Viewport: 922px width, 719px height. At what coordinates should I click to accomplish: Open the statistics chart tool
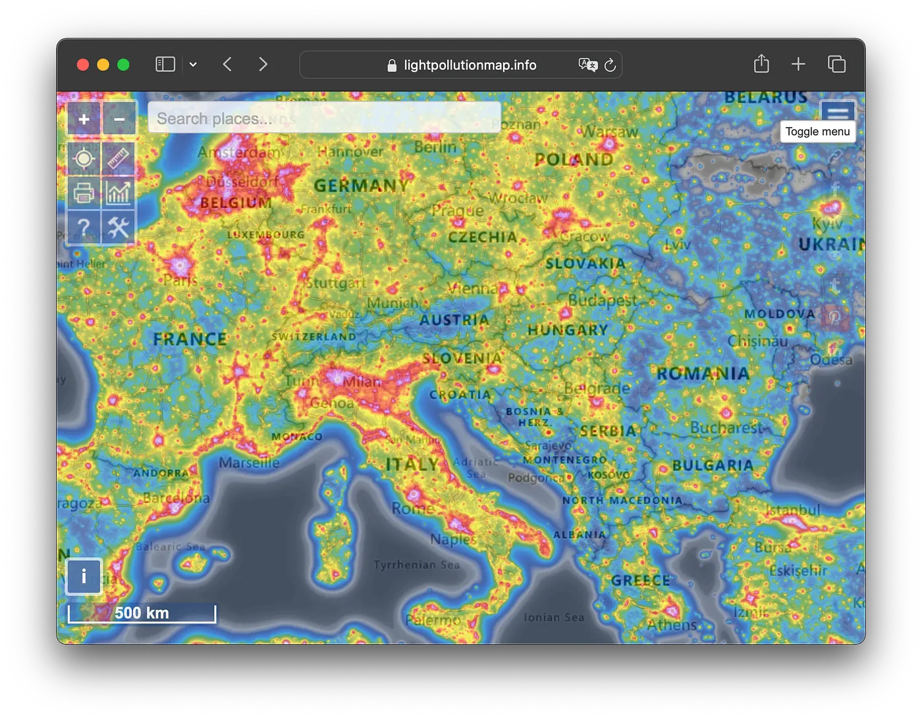pos(119,193)
